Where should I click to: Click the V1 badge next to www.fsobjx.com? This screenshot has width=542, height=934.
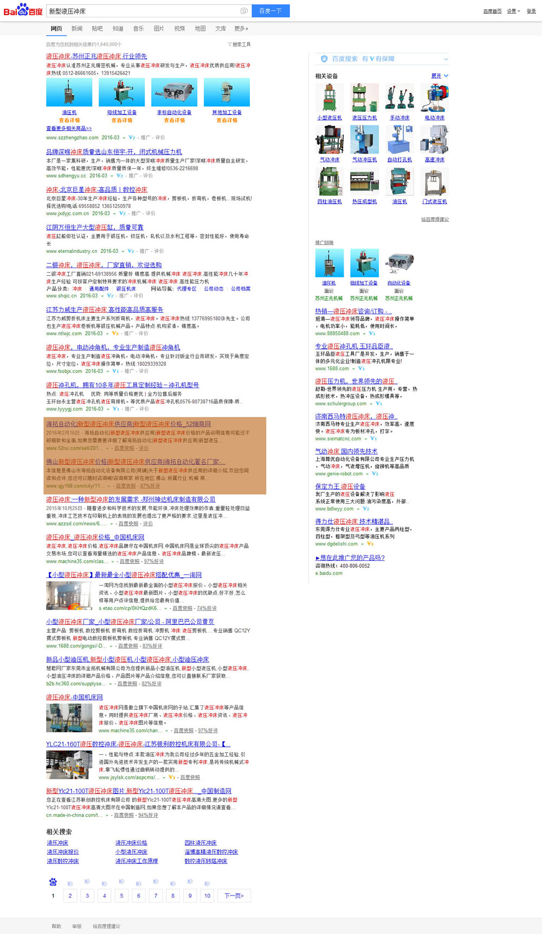tap(115, 371)
